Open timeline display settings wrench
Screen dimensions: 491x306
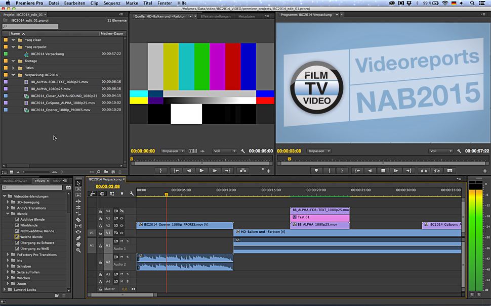pos(132,193)
